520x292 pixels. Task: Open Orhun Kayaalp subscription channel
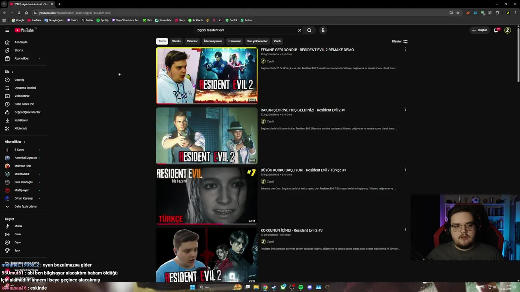click(23, 198)
